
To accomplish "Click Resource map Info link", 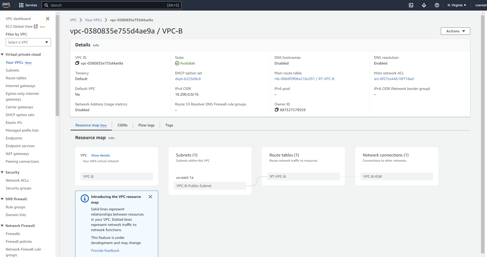I will tap(111, 138).
